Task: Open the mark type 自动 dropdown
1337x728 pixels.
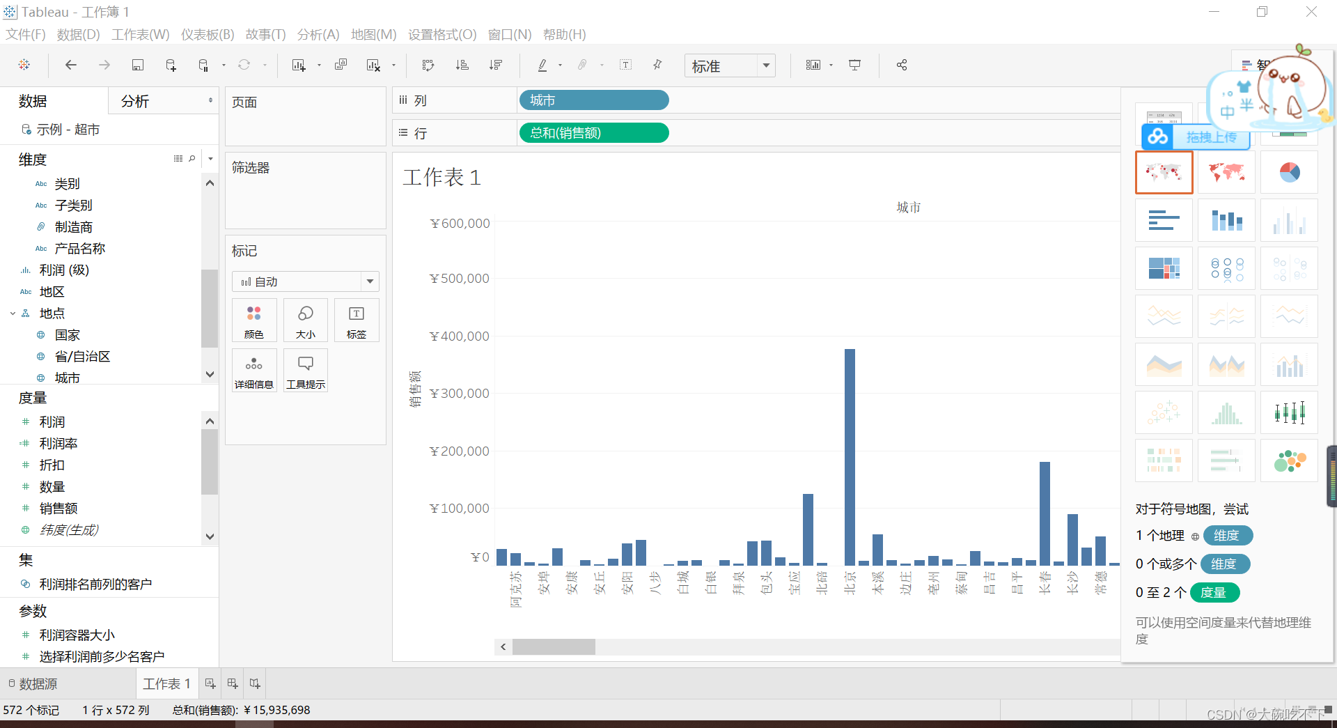Action: click(x=306, y=281)
